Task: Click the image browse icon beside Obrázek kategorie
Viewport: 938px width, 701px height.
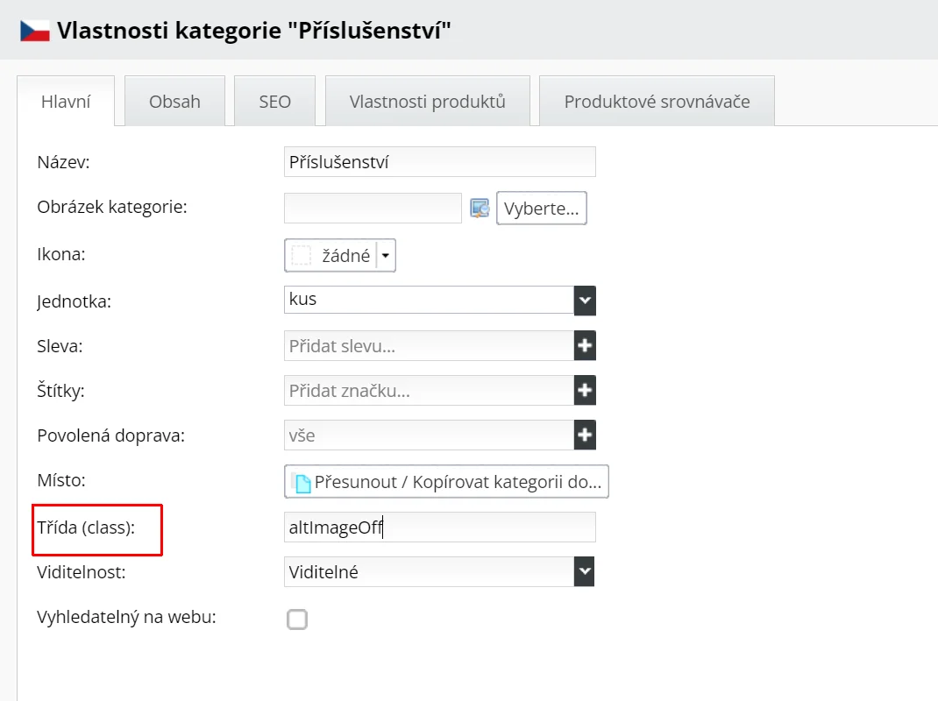Action: [x=480, y=208]
